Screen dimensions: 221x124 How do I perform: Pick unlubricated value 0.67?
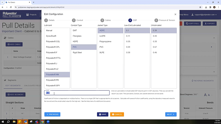(164, 47)
